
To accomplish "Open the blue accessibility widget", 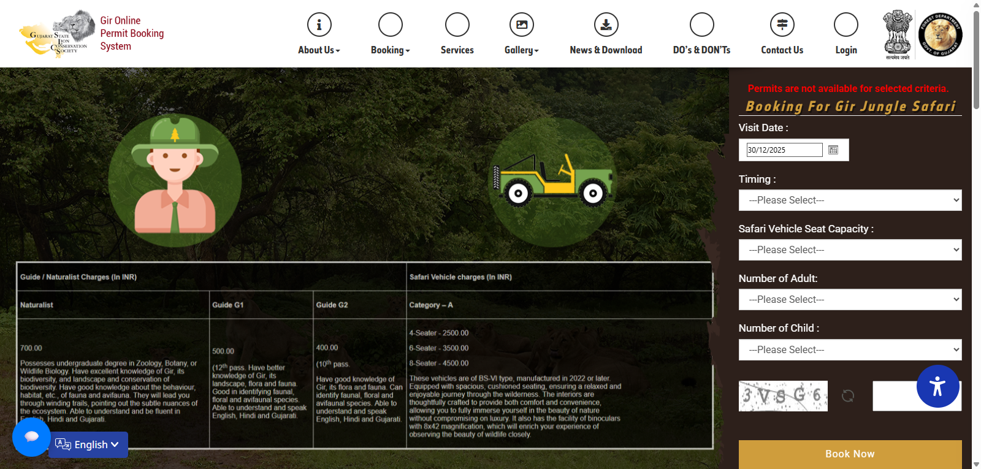I will pos(937,386).
